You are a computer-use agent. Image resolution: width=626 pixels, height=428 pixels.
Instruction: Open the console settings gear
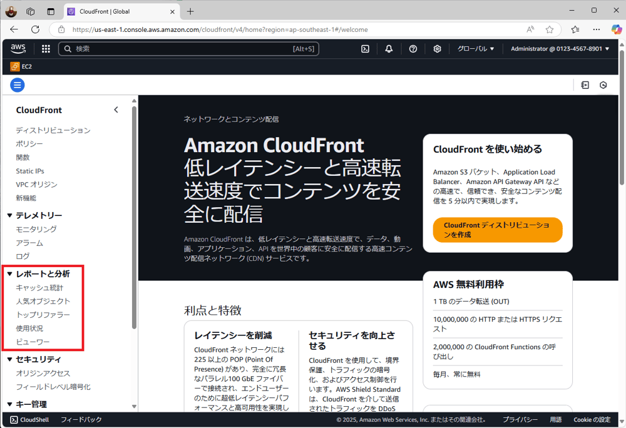[437, 49]
